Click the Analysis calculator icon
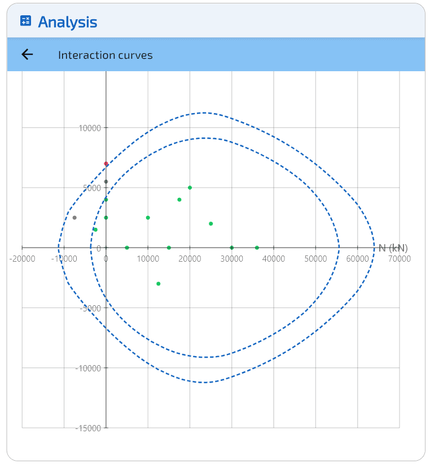The width and height of the screenshot is (430, 468). point(25,21)
